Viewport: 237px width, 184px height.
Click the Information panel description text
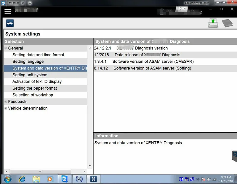(x=138, y=143)
